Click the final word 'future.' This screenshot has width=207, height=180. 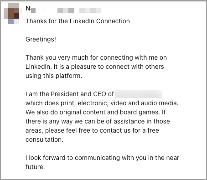click(x=35, y=167)
